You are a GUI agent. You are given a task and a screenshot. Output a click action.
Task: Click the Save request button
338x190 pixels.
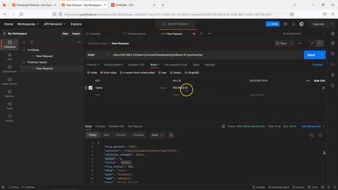tap(281, 43)
